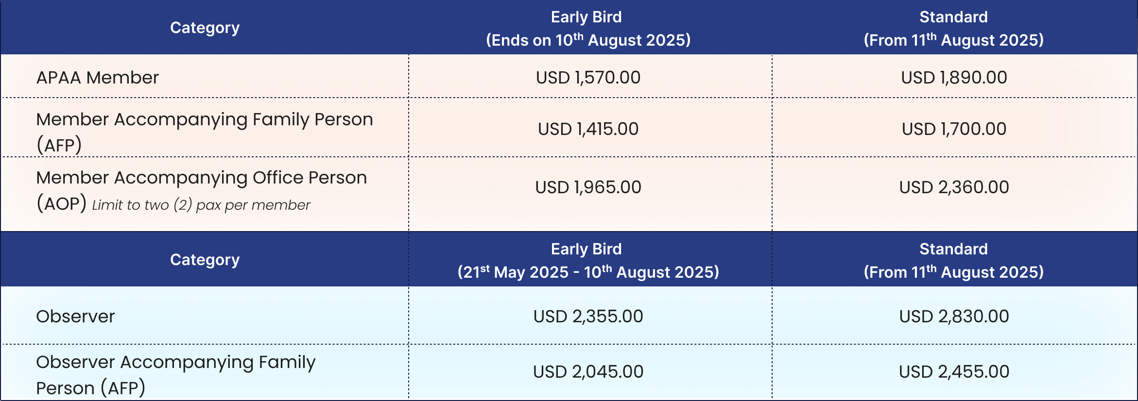Click the USD 1,890.00 standard price
The height and width of the screenshot is (401, 1138).
pos(954,78)
